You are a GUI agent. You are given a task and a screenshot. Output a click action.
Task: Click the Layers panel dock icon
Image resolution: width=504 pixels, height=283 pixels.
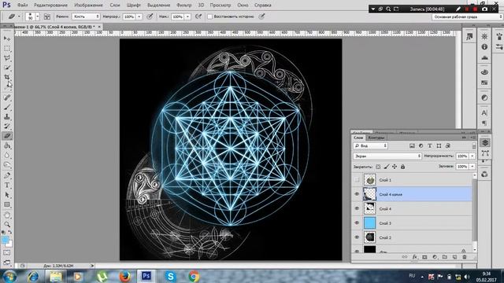coord(485,142)
